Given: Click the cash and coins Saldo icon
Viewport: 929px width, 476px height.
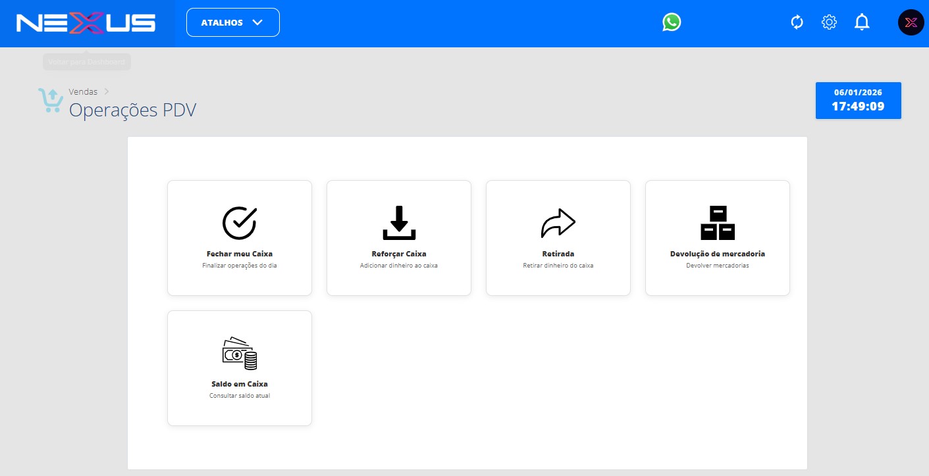Looking at the screenshot, I should click(240, 354).
